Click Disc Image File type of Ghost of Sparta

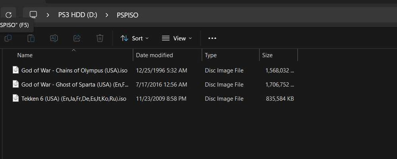click(224, 85)
